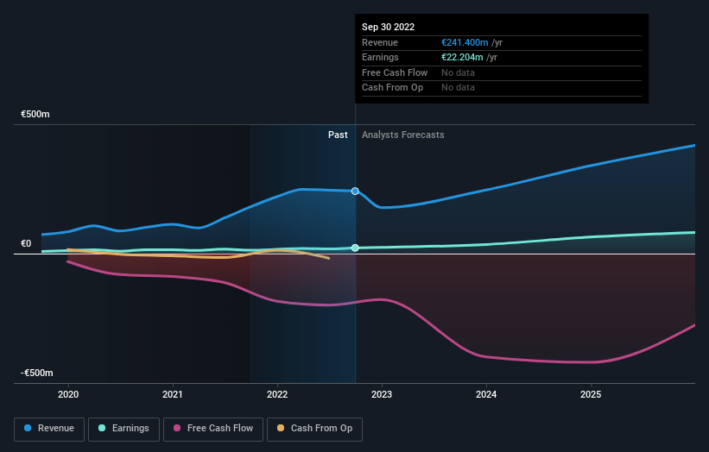Click the 2022 x-axis label
709x452 pixels.
[x=277, y=394]
